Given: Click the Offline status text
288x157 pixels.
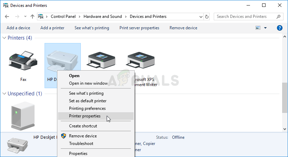Looking at the screenshot, I should point(178,137).
